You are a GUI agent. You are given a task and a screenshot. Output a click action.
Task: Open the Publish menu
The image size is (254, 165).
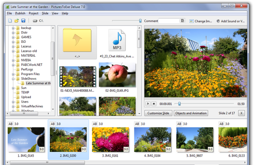coord(20,13)
